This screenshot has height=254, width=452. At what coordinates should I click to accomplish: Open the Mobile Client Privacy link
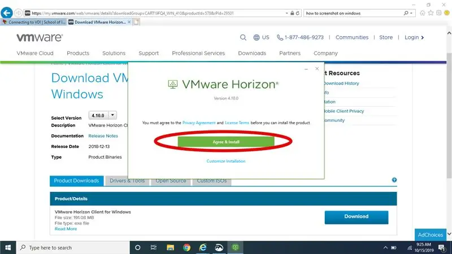pyautogui.click(x=344, y=111)
